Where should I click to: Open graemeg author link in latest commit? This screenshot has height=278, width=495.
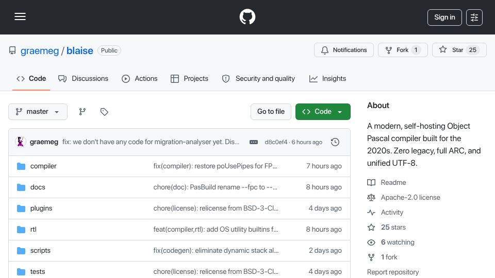click(x=44, y=142)
